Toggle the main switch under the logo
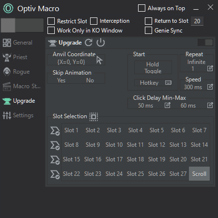This screenshot has height=218, width=218. pyautogui.click(x=22, y=25)
